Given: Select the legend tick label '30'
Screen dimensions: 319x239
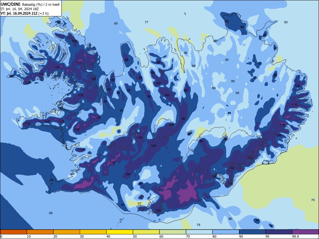Looking at the screenshot, I should [x=82, y=236].
